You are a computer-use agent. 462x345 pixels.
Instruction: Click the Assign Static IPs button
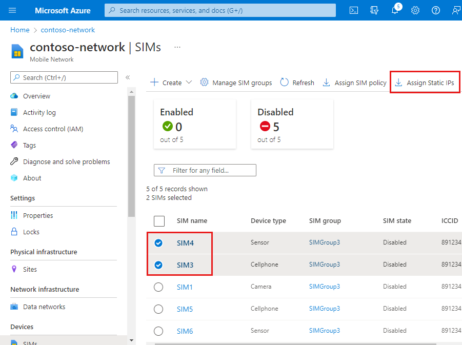pyautogui.click(x=425, y=82)
